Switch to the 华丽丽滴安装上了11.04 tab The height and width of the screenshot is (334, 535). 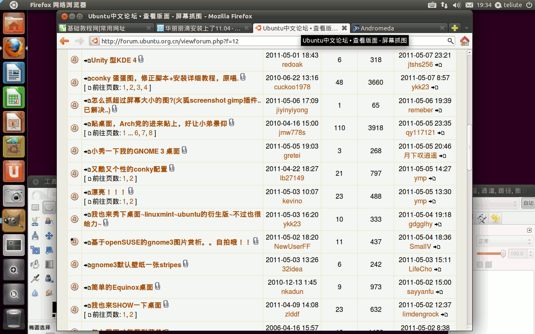(203, 28)
